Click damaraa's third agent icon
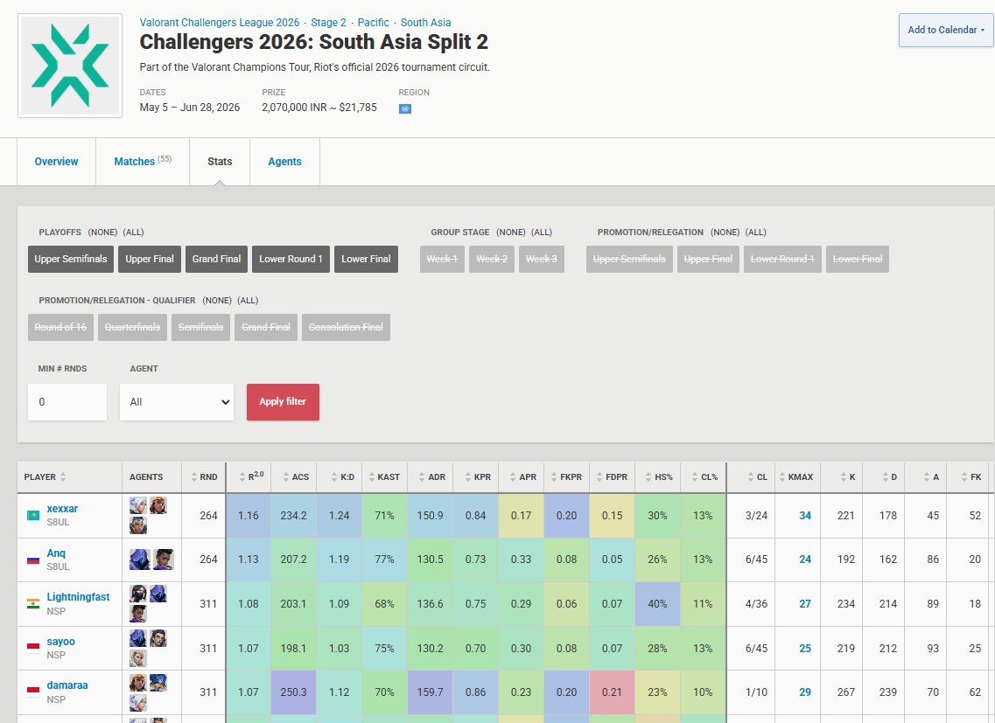995x723 pixels. [x=138, y=702]
